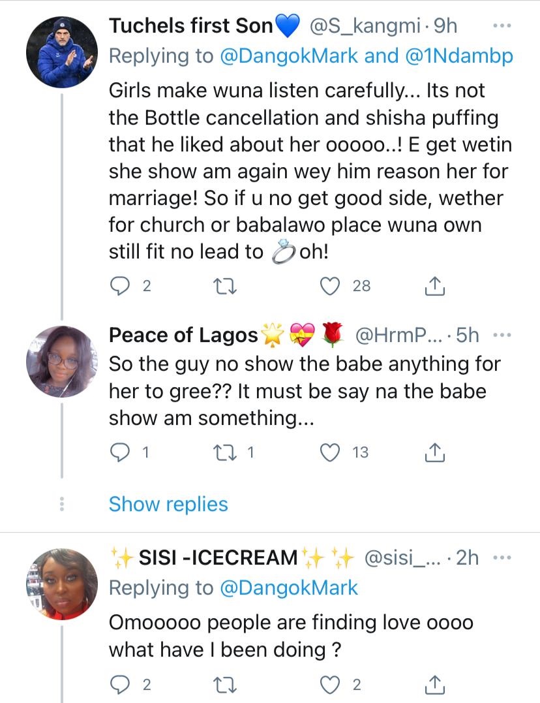Share the SISI -ICECREAM tweet
Image resolution: width=540 pixels, height=703 pixels.
click(435, 683)
